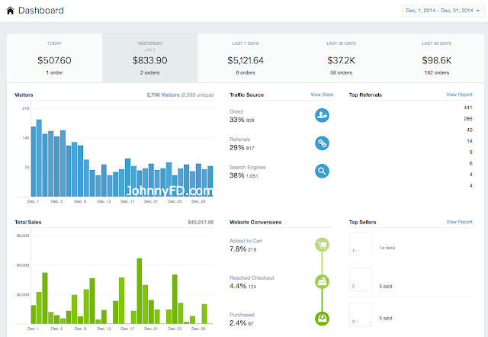Click the Search Engines magnifier icon
Image resolution: width=488 pixels, height=337 pixels.
(322, 171)
